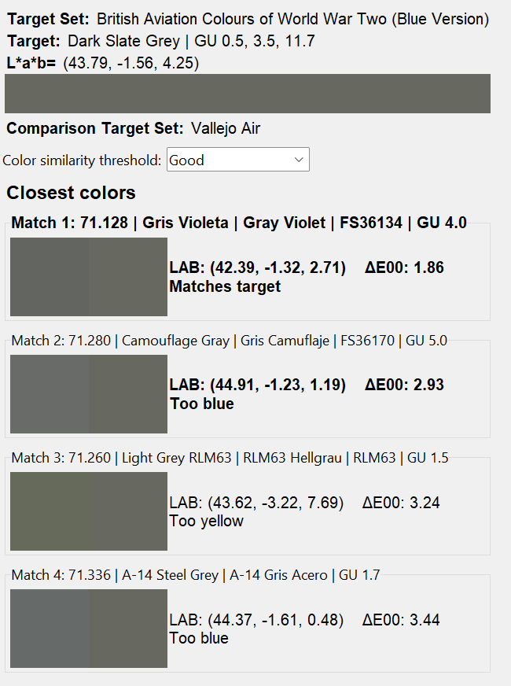Select the Camouflage Gray Match 2 left swatch
The height and width of the screenshot is (686, 511).
50,394
